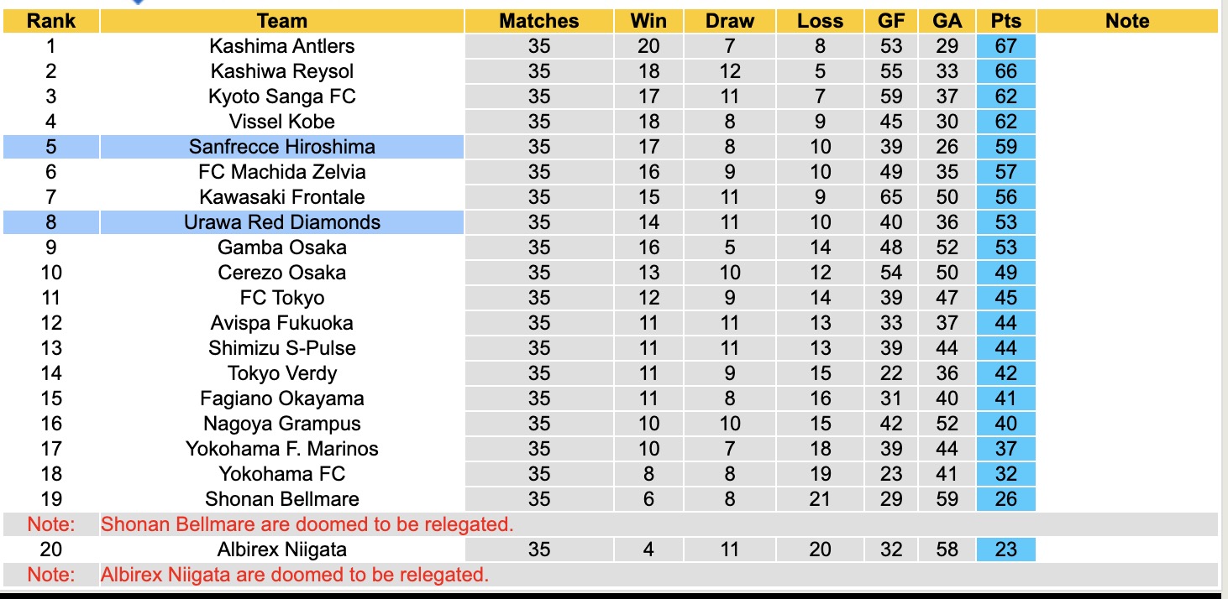The height and width of the screenshot is (599, 1228).
Task: Click the Yokohama F. Marinos team name
Action: click(x=282, y=449)
